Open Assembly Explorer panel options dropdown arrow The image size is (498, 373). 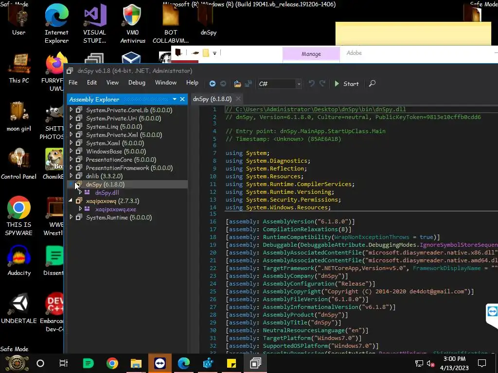[175, 99]
